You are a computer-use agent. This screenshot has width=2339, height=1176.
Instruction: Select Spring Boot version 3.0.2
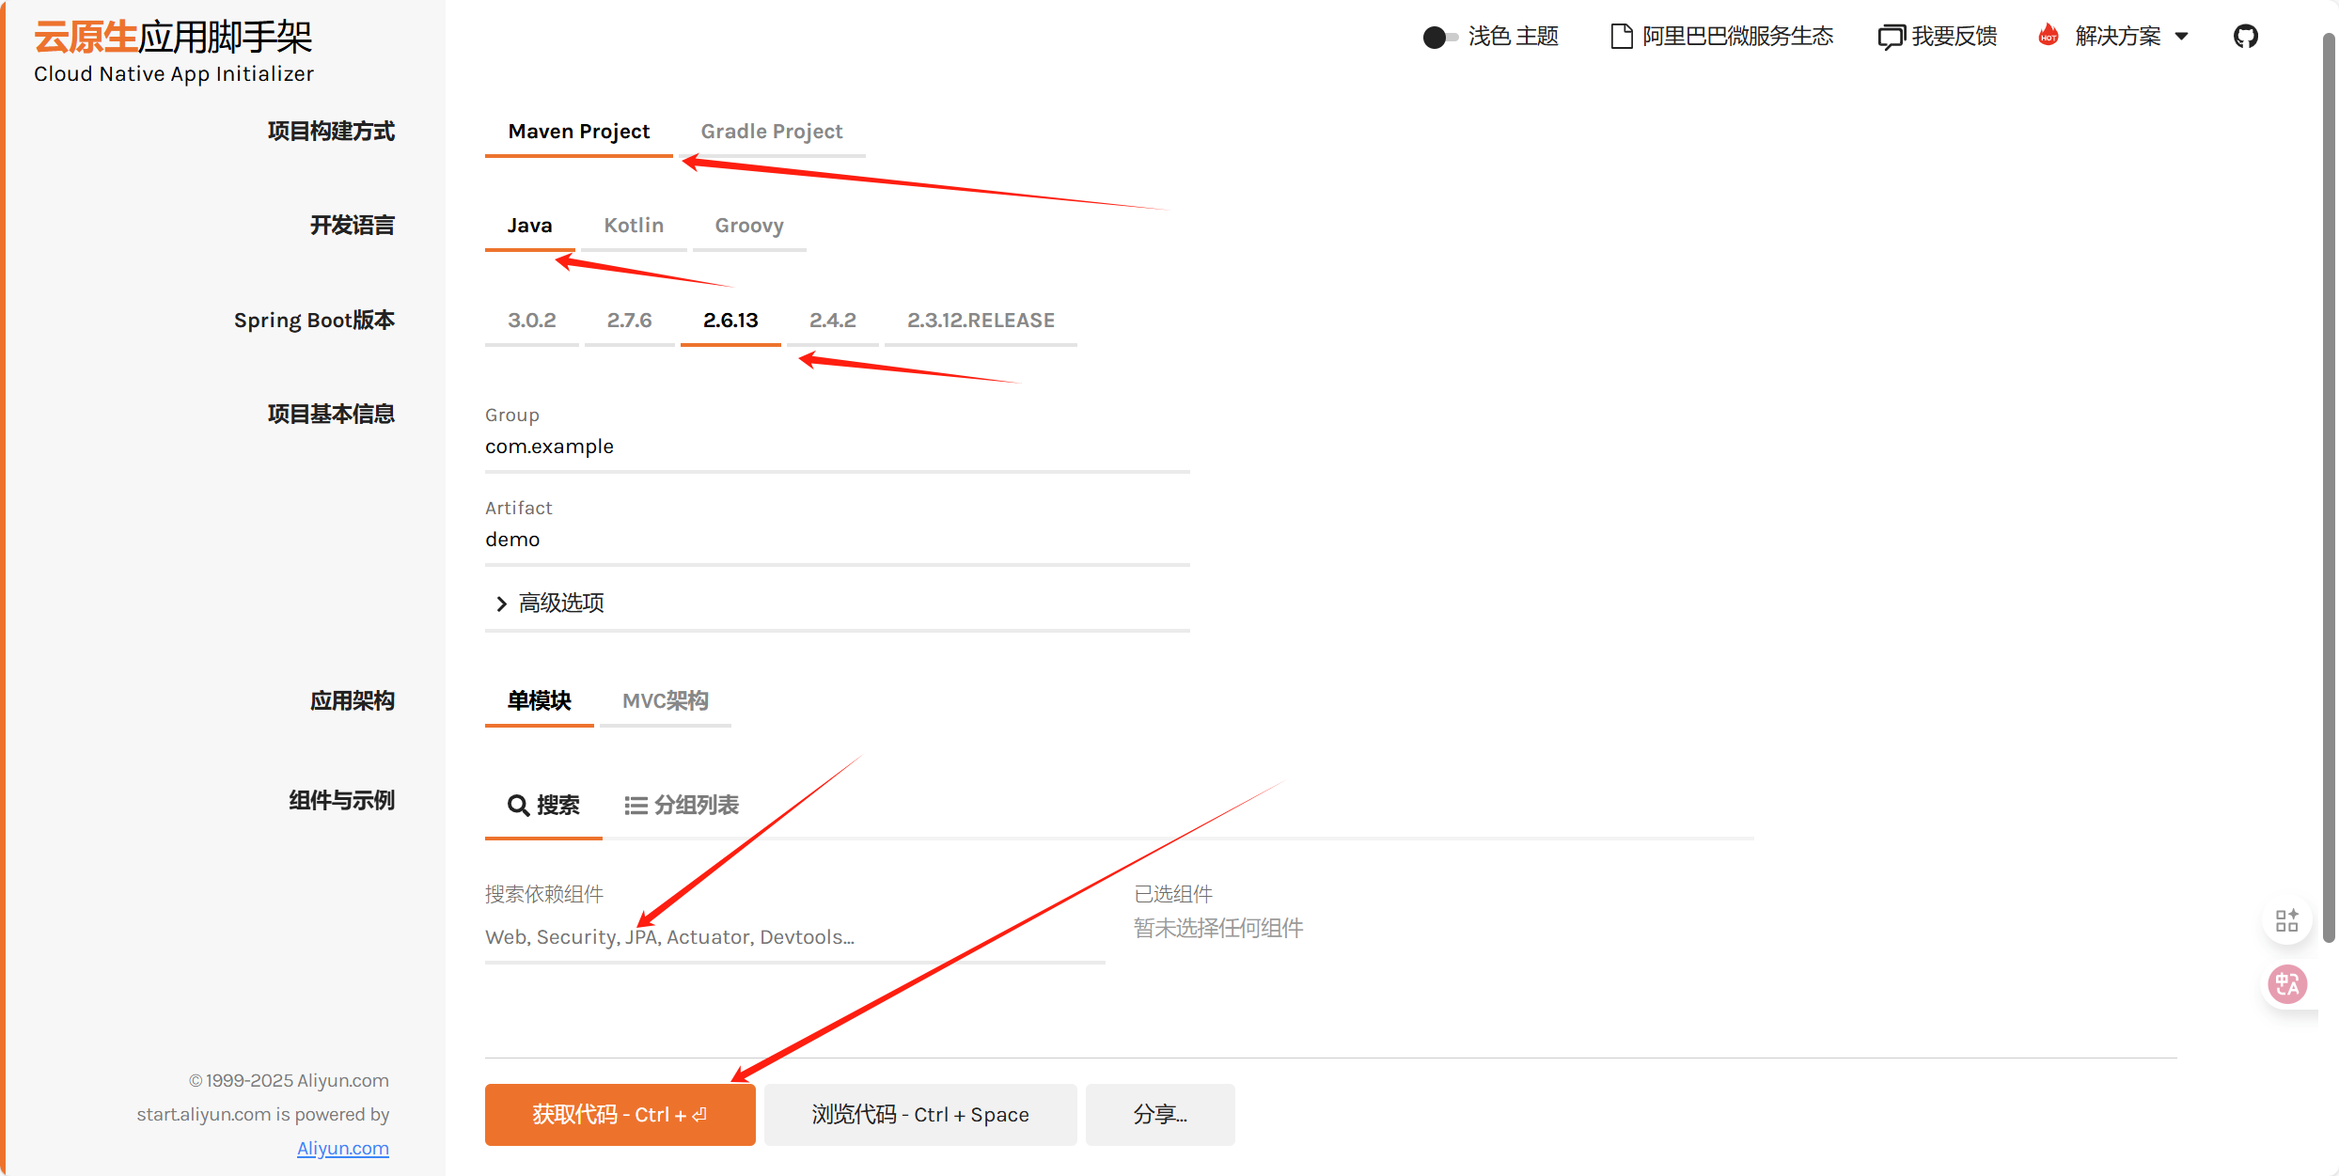click(x=531, y=321)
